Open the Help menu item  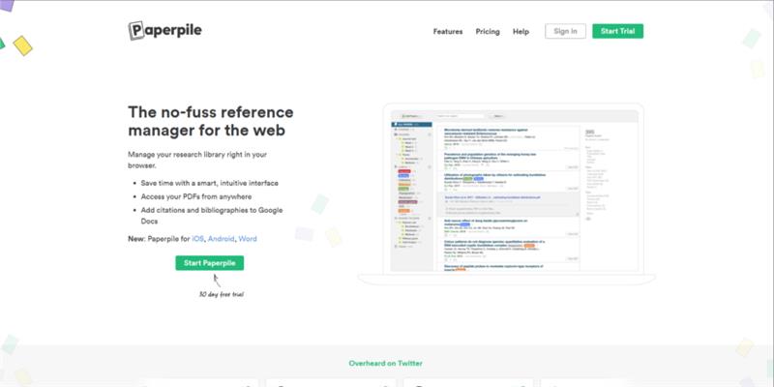pos(521,32)
